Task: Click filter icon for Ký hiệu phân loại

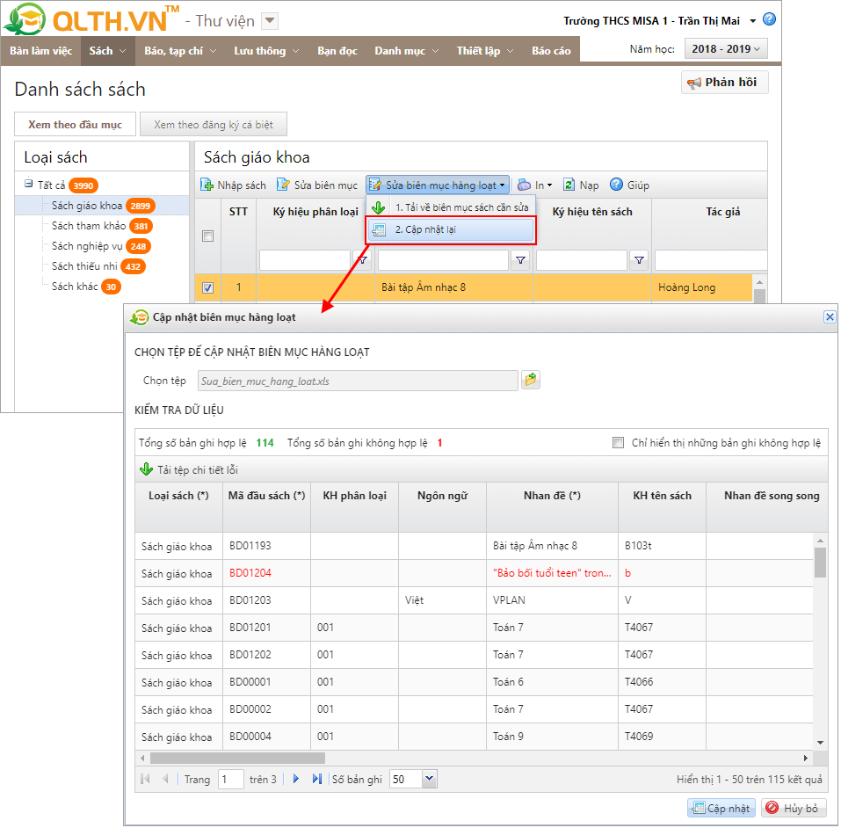Action: (x=362, y=259)
